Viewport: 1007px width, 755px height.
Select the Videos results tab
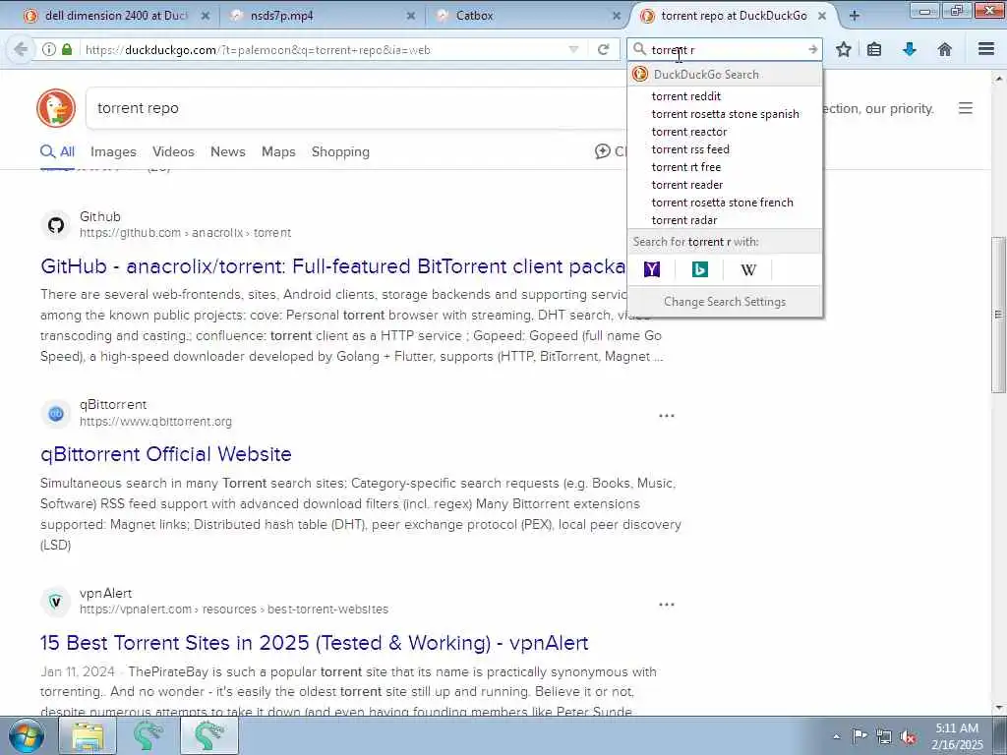pos(173,152)
